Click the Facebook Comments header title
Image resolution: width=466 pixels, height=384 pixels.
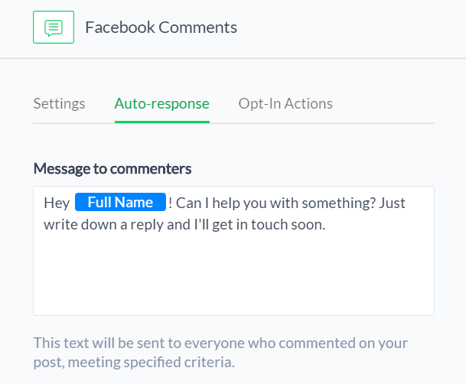pos(161,28)
